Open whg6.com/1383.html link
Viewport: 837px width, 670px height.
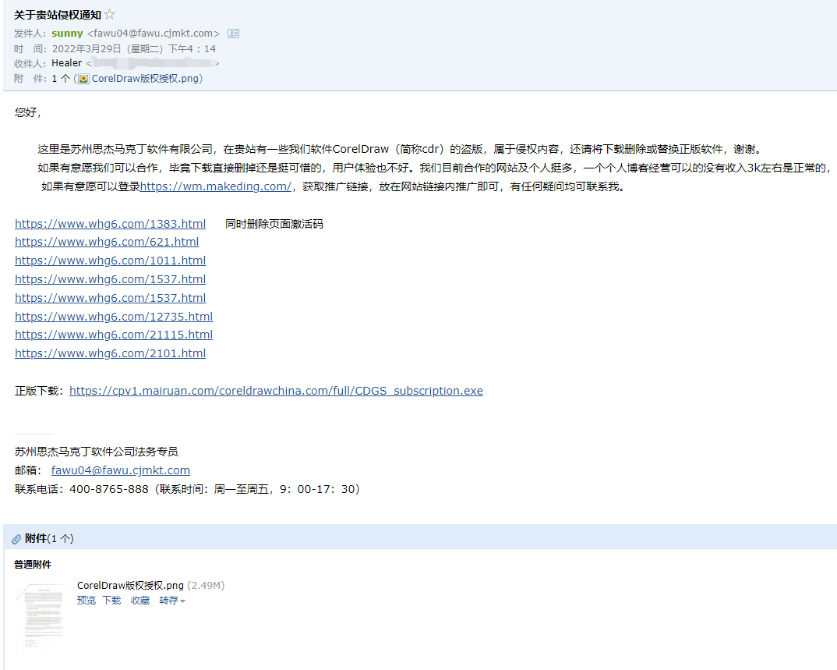point(110,224)
